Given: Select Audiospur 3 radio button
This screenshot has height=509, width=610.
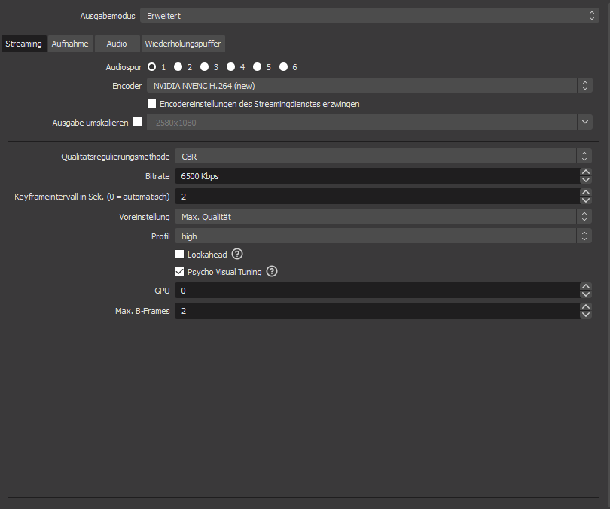Looking at the screenshot, I should pyautogui.click(x=204, y=67).
